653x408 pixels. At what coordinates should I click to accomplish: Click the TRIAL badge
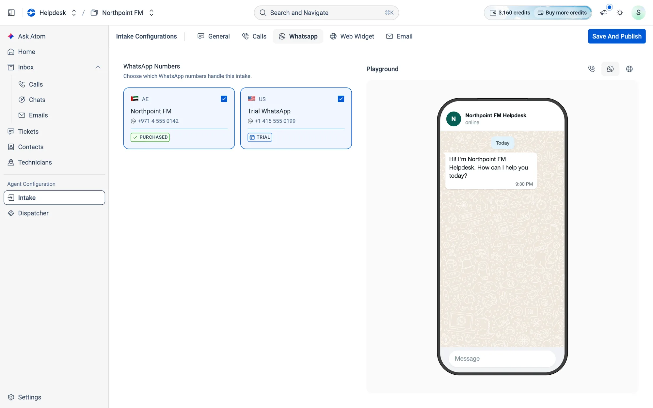tap(260, 137)
